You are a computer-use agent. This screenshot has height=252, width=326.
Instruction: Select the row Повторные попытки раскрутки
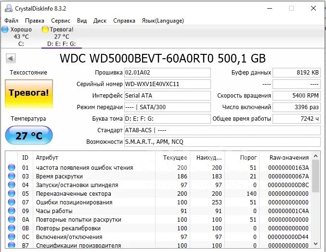coord(158,219)
